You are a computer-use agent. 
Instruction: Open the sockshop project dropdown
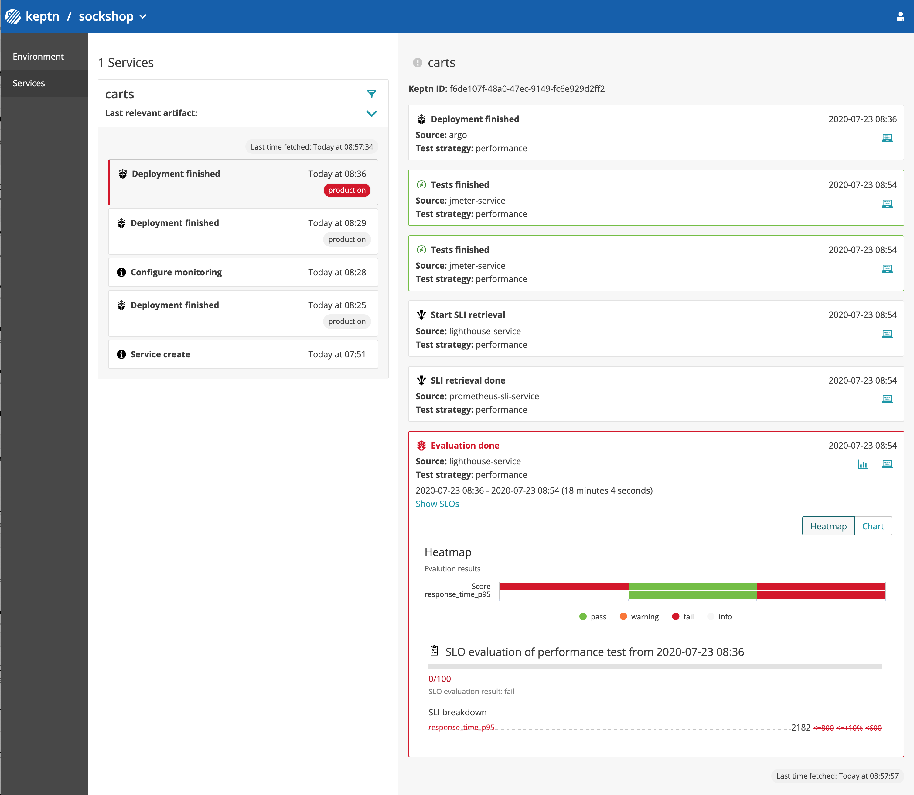pos(113,16)
